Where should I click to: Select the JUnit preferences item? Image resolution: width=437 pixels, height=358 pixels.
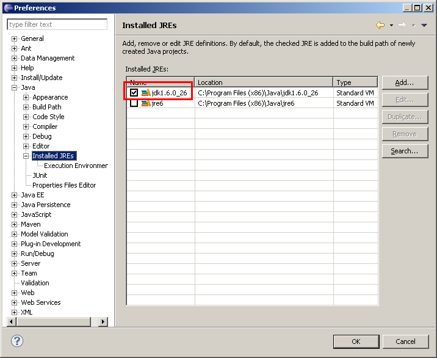coord(40,175)
